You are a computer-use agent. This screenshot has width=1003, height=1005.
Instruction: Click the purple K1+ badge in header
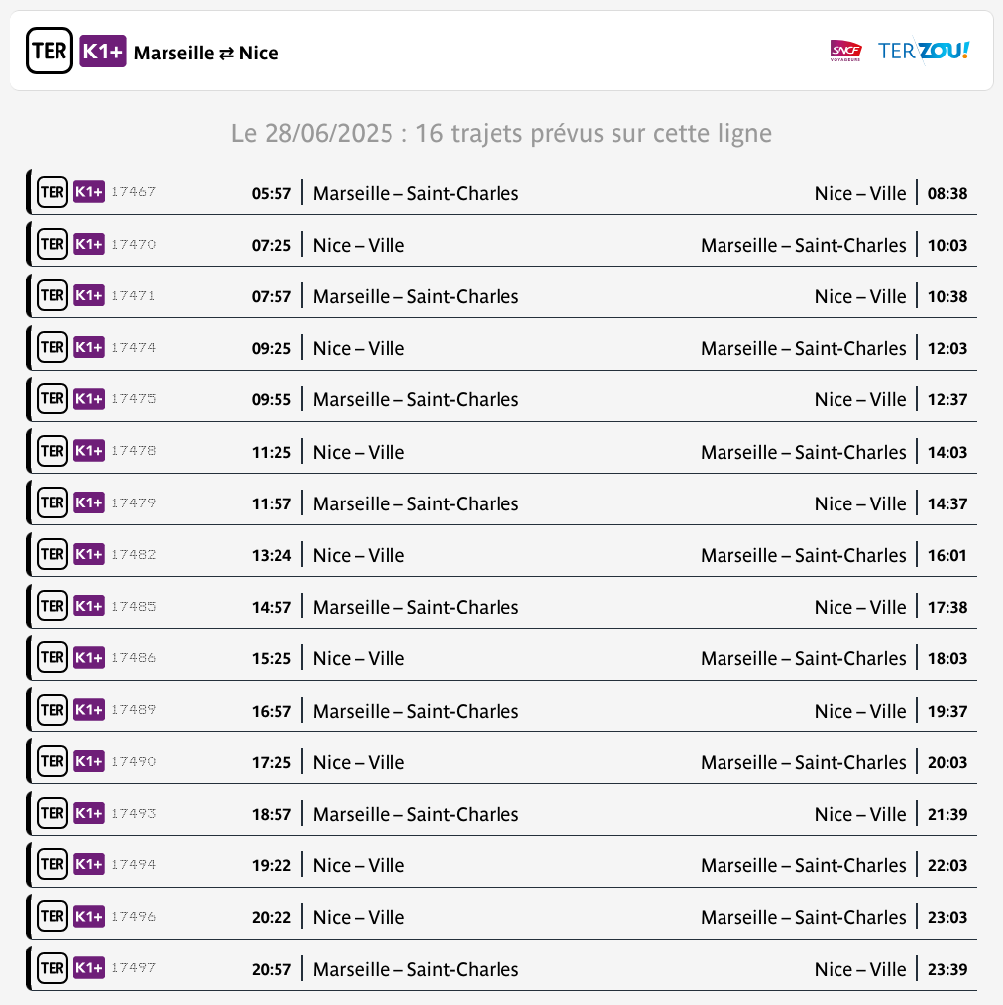[102, 52]
